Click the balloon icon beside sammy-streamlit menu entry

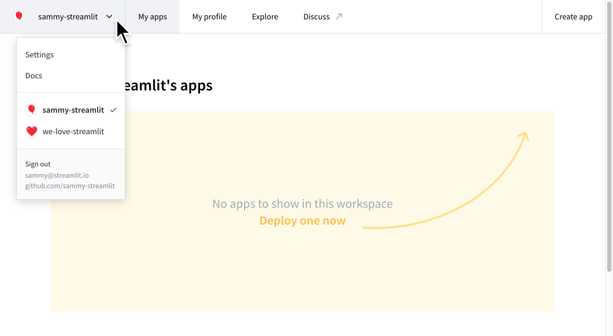tap(31, 110)
